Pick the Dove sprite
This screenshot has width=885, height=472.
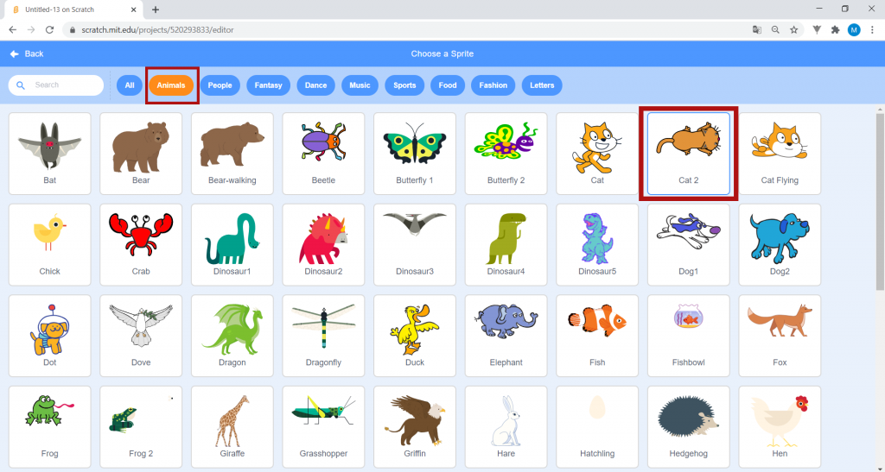click(141, 336)
